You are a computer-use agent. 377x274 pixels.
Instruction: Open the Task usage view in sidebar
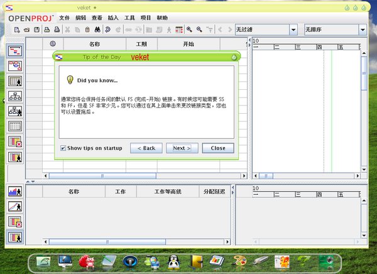pyautogui.click(x=15, y=141)
